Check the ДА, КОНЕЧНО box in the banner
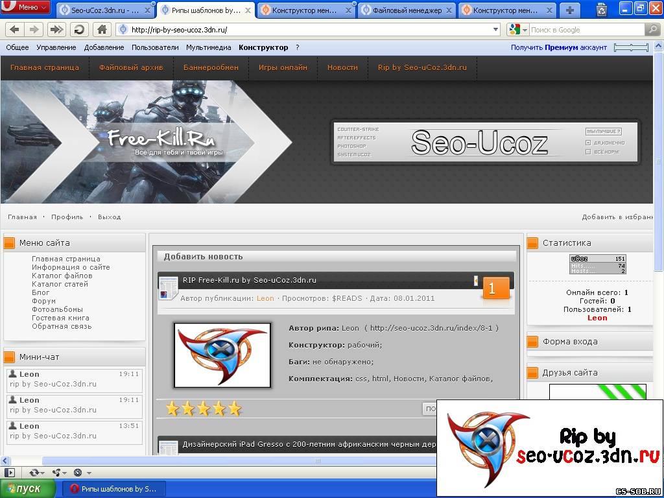The height and width of the screenshot is (498, 664). pos(587,143)
